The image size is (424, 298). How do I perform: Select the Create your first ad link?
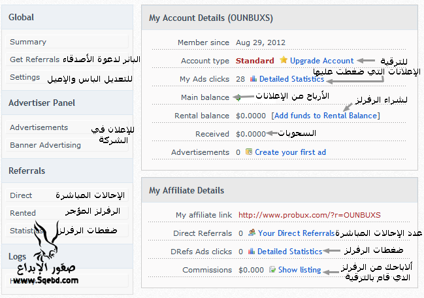pyautogui.click(x=290, y=152)
